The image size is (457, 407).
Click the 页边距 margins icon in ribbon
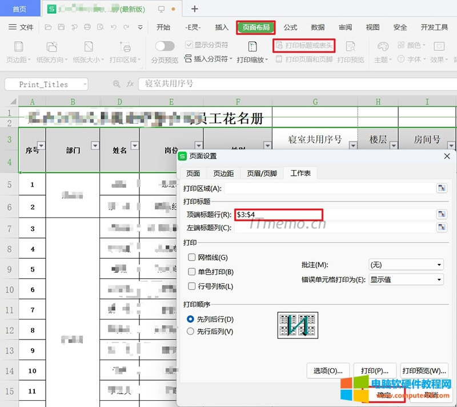(19, 47)
